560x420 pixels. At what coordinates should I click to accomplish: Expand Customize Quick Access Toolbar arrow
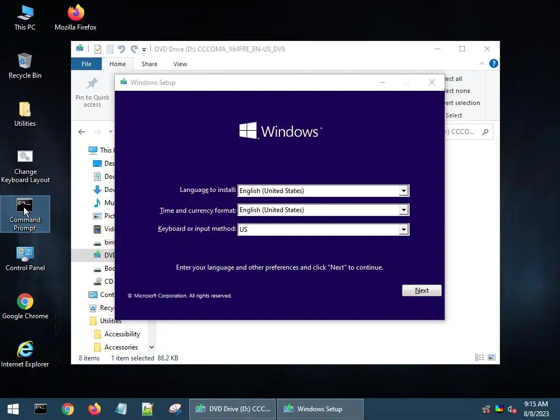click(144, 50)
